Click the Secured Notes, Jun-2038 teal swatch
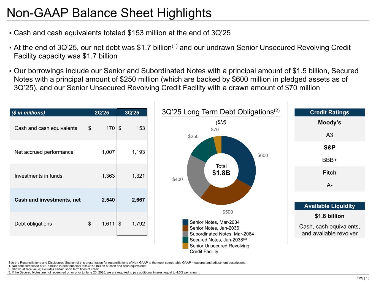Screen dimensions: 376x282 [185, 240]
